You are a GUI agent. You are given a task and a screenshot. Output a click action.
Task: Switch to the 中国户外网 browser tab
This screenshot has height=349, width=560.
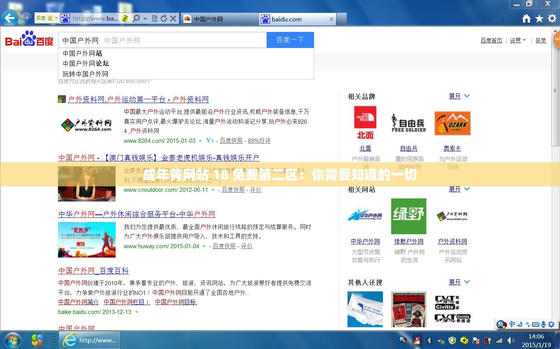coord(220,19)
